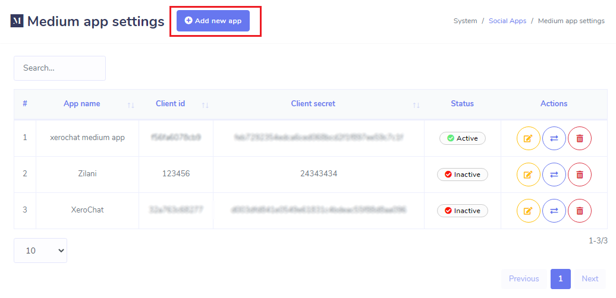The height and width of the screenshot is (298, 616).
Task: Change state of xerochat medium app
Action: pyautogui.click(x=554, y=138)
